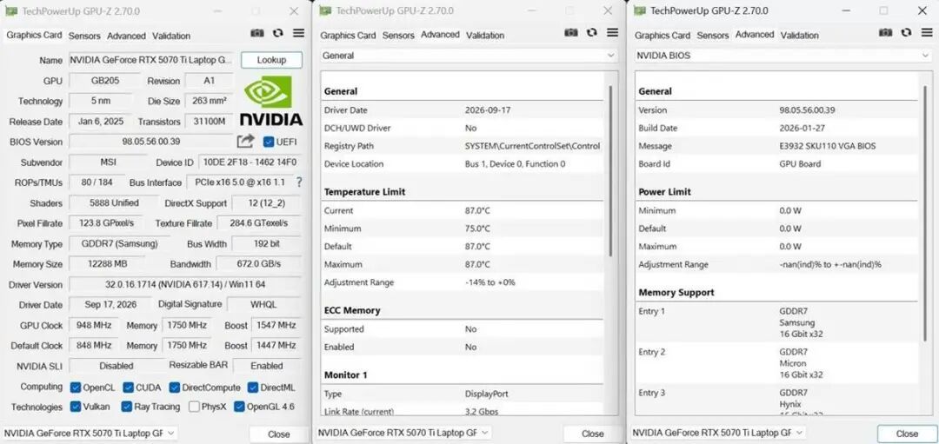Click the refresh icon in the right window

(906, 32)
